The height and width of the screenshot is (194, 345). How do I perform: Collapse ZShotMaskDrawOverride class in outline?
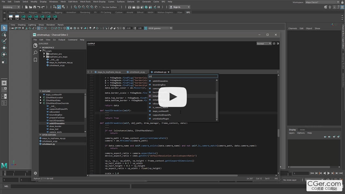pos(41,103)
